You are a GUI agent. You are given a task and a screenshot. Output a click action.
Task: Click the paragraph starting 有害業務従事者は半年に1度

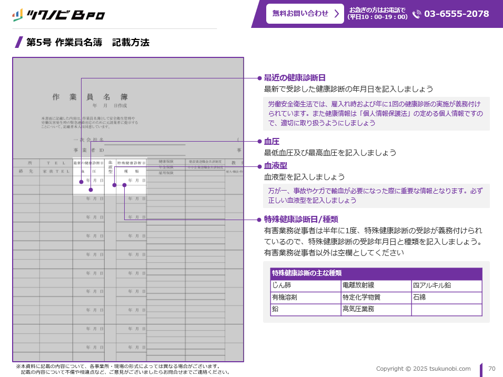pyautogui.click(x=374, y=242)
